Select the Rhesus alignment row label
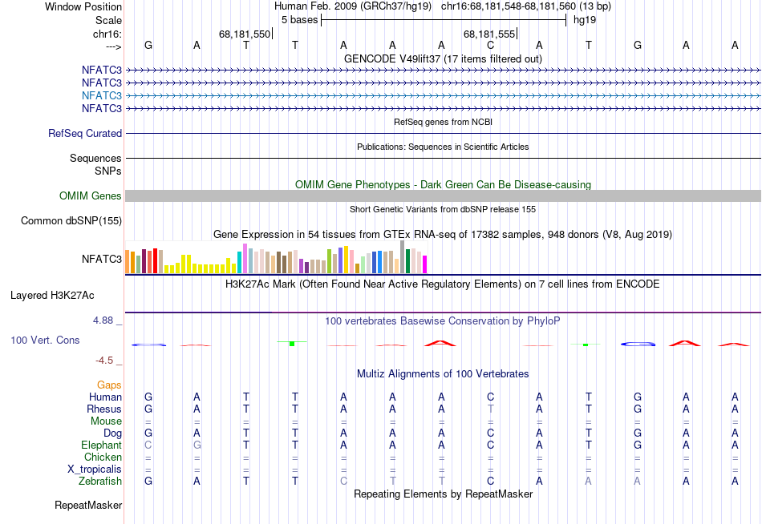This screenshot has height=524, width=762. (104, 409)
